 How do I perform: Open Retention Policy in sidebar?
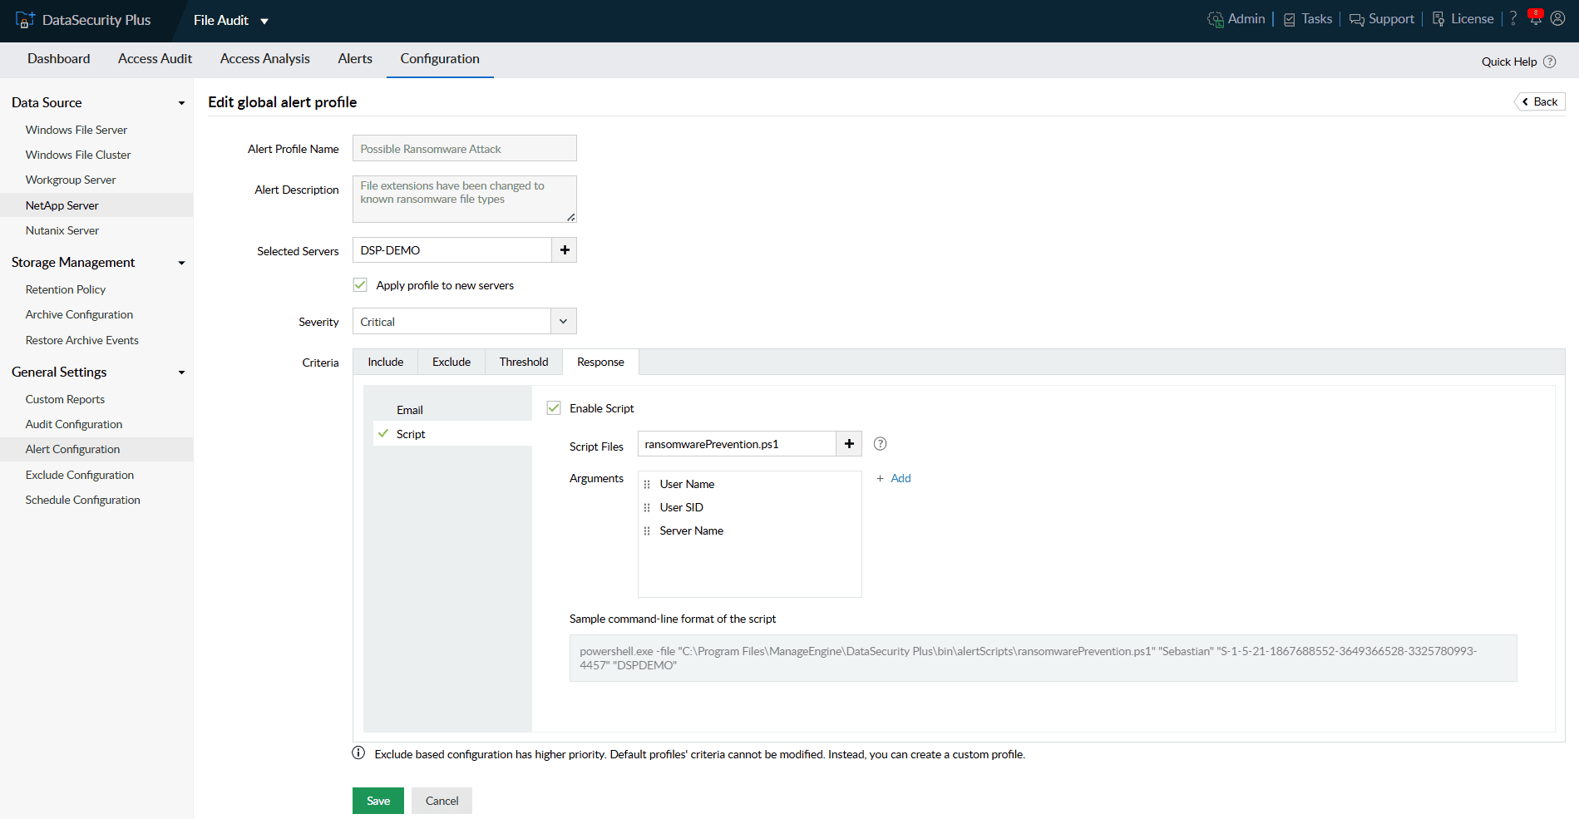coord(66,289)
